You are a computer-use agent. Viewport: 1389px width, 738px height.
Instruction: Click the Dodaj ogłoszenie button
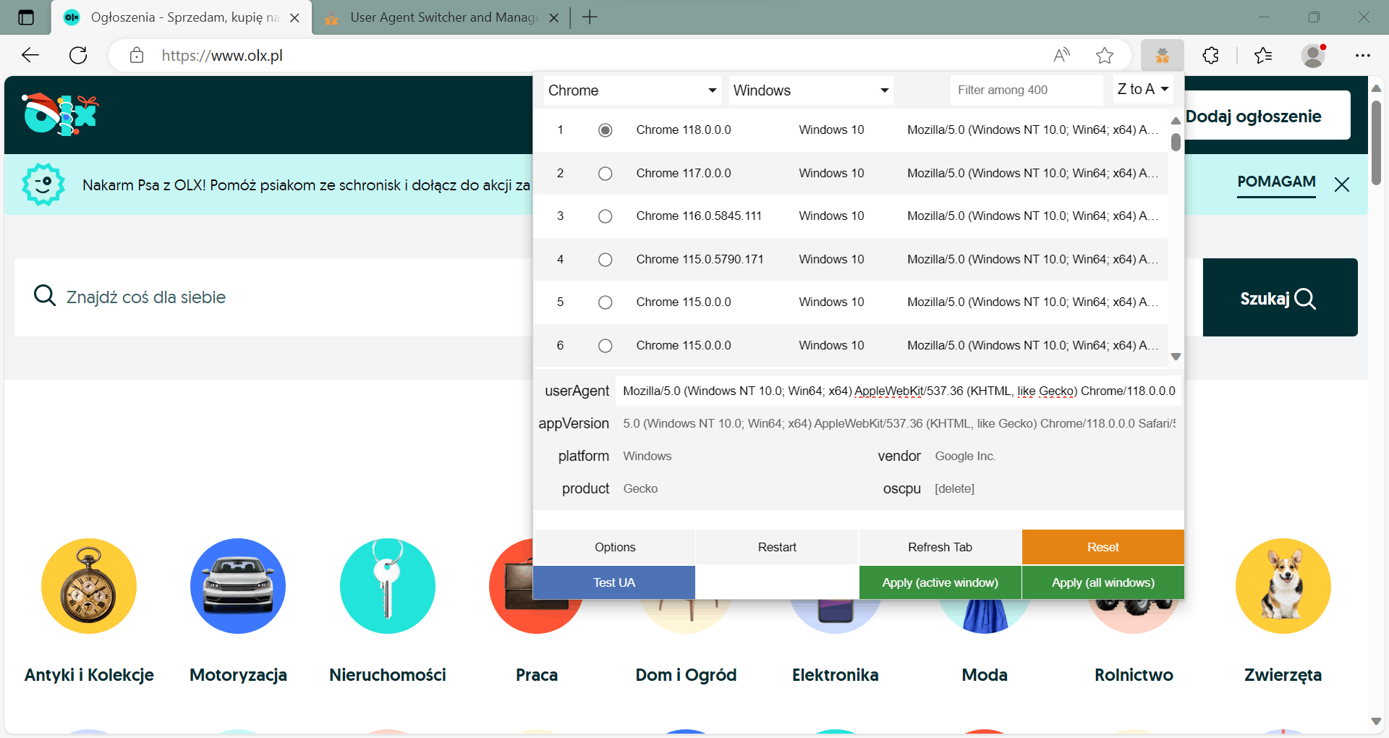point(1267,116)
